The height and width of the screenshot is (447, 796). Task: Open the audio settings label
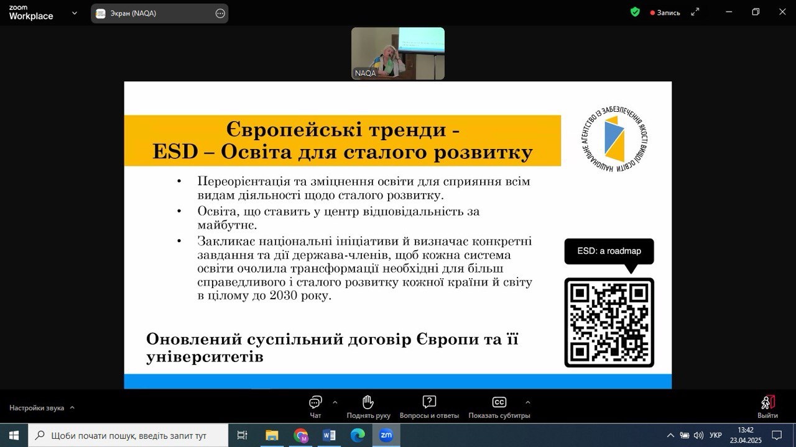(x=37, y=408)
